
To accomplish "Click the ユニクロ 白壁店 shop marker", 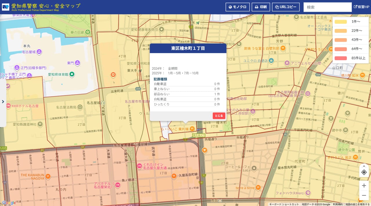I will point(271,61).
